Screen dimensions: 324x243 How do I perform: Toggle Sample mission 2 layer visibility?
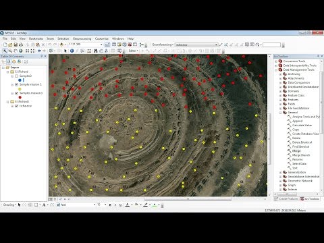pos(16,84)
